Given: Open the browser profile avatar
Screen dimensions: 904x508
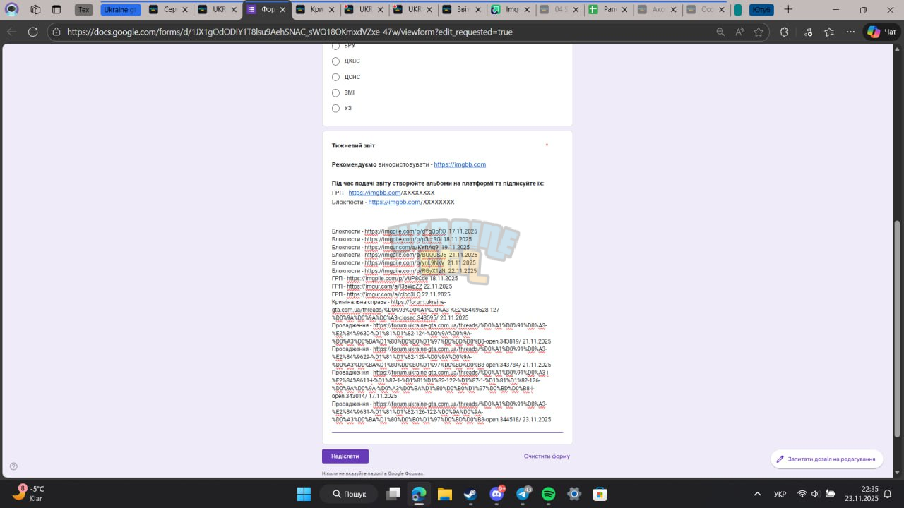Looking at the screenshot, I should click(x=12, y=10).
